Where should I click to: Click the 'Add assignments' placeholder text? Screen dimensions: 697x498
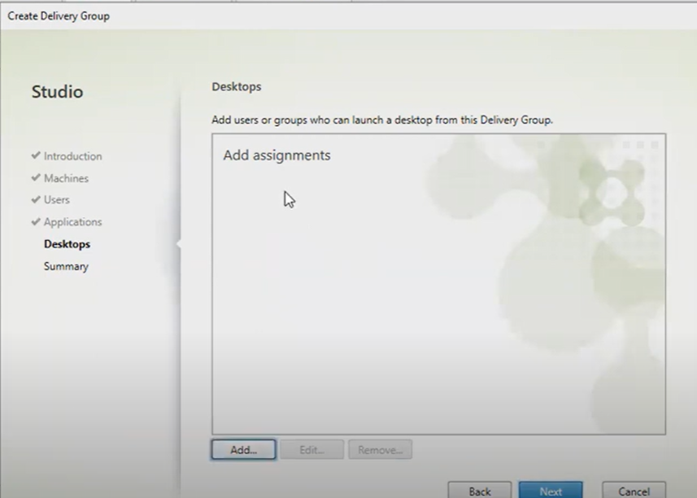tap(277, 155)
